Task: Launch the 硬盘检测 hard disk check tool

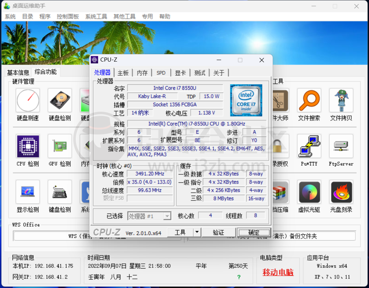Action: coord(60,100)
